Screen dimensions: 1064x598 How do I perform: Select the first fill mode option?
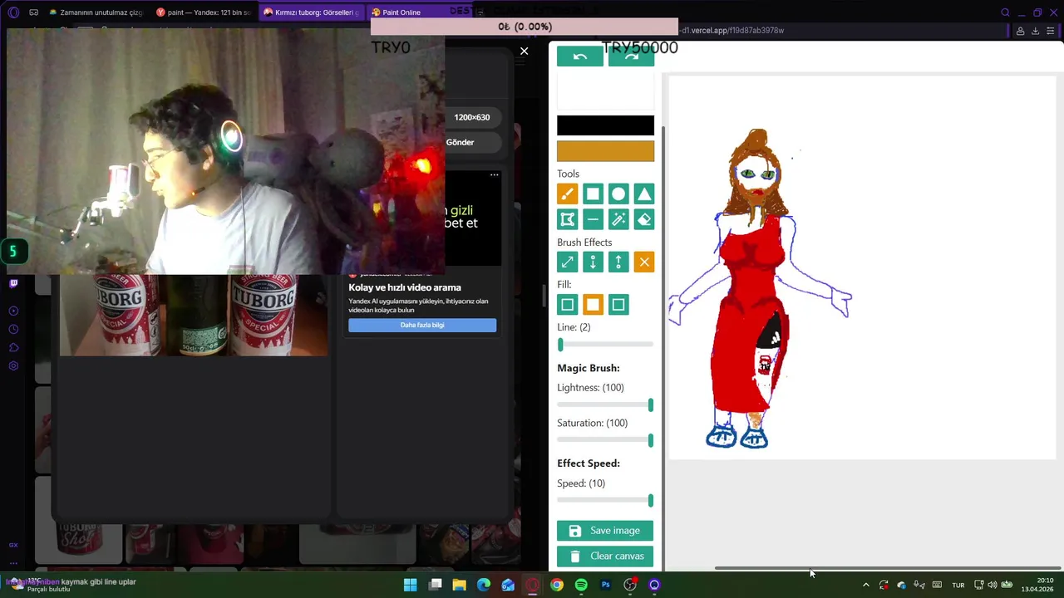click(x=567, y=305)
